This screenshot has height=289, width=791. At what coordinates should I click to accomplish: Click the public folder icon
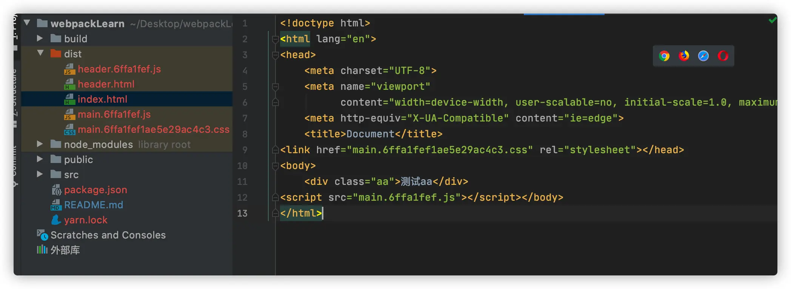[56, 159]
